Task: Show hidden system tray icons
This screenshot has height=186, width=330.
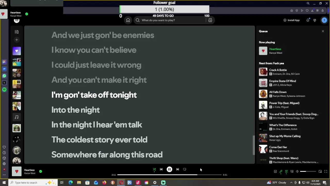Action: coord(291,183)
